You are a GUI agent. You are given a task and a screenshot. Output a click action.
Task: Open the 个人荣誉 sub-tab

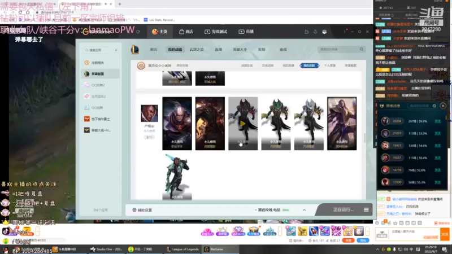point(330,65)
